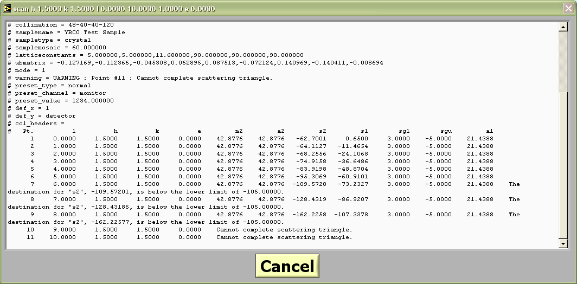Screen dimensions: 577x284
Task: Click the def_y = detector line
Action: click(42, 116)
